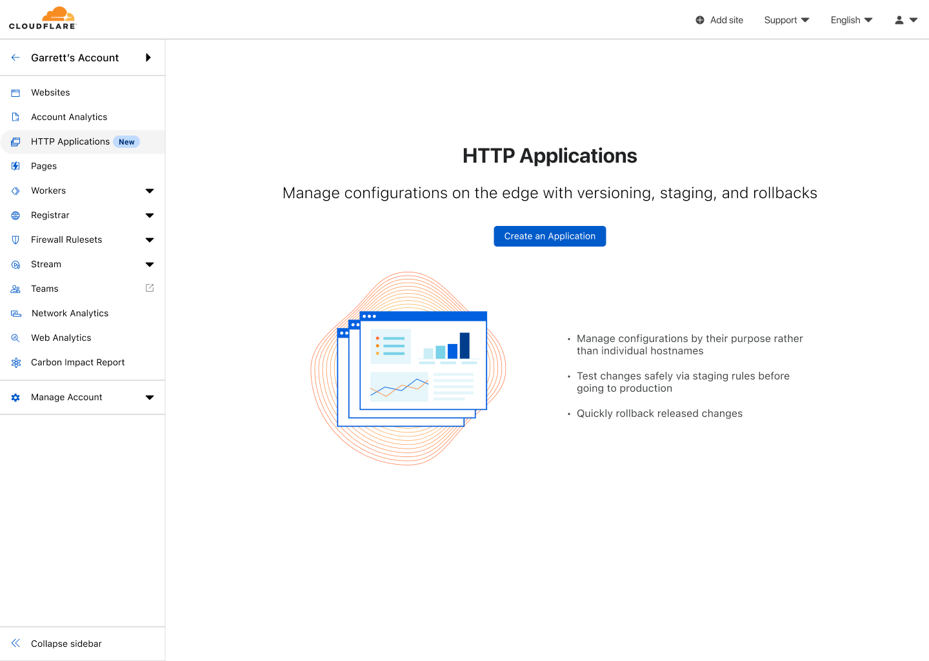
Task: Click the Cloudflare logo
Action: (x=43, y=19)
